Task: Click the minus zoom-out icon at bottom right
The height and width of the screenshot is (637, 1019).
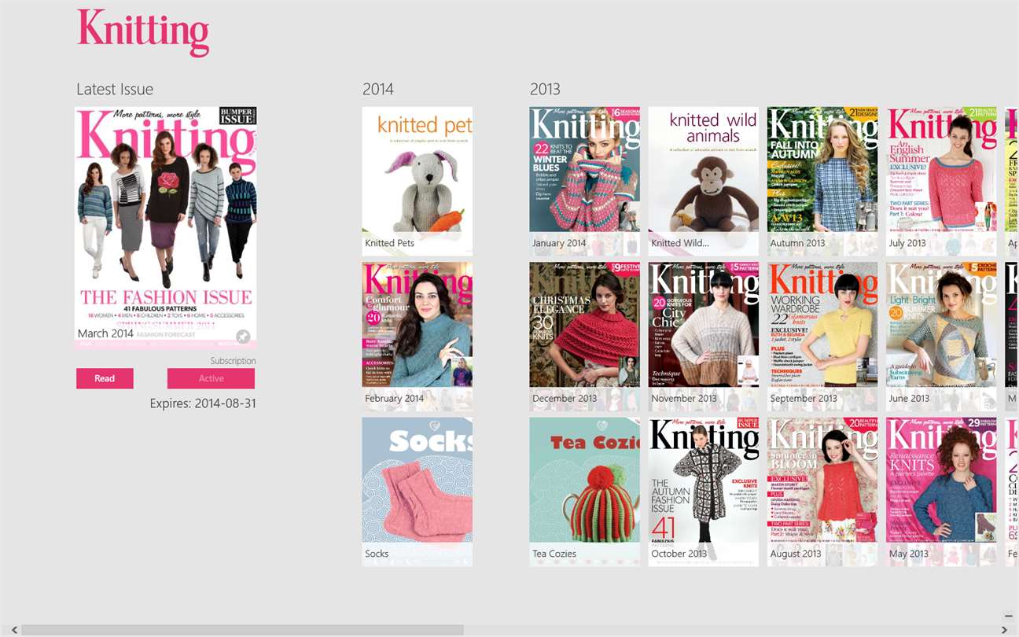Action: click(1008, 616)
